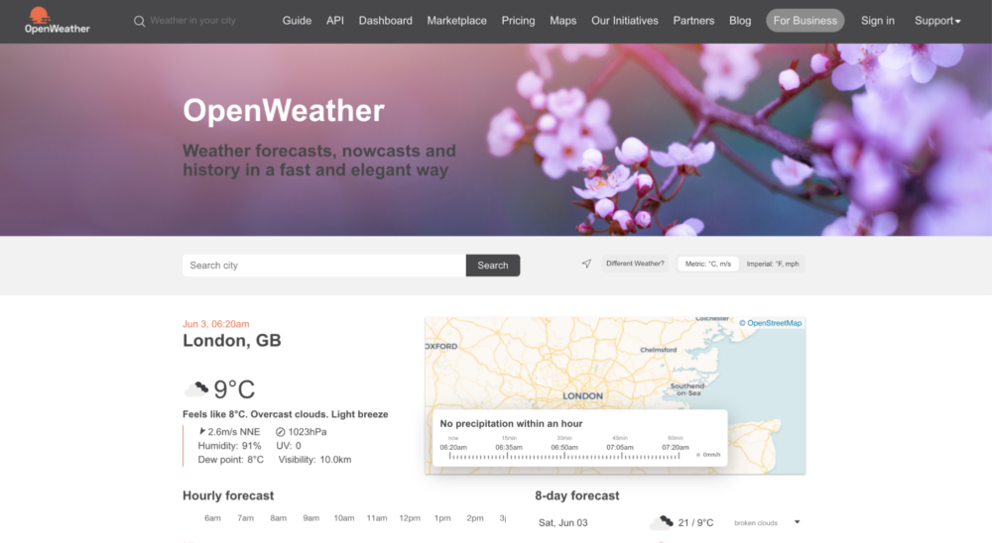Click the location arrow icon
Image resolution: width=992 pixels, height=543 pixels.
(x=586, y=264)
